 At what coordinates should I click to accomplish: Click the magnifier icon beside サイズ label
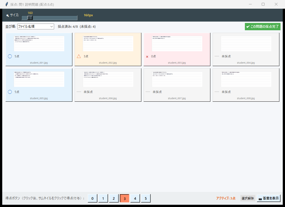tap(8, 15)
